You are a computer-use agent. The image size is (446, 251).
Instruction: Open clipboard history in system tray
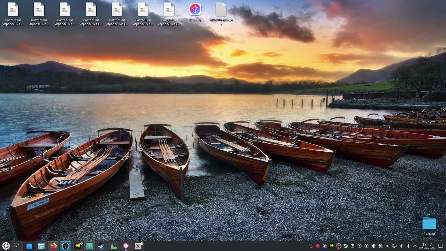(x=353, y=246)
